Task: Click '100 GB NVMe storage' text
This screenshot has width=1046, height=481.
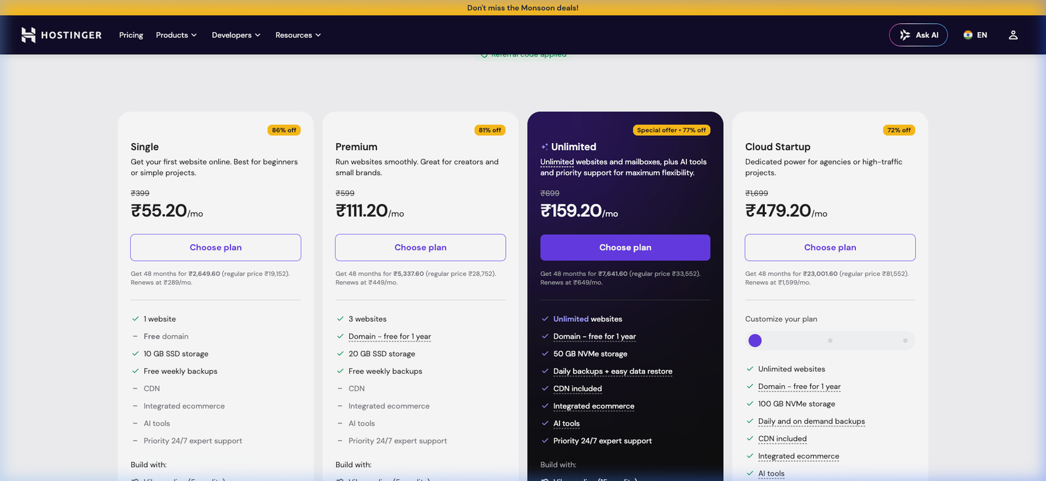Action: coord(797,404)
